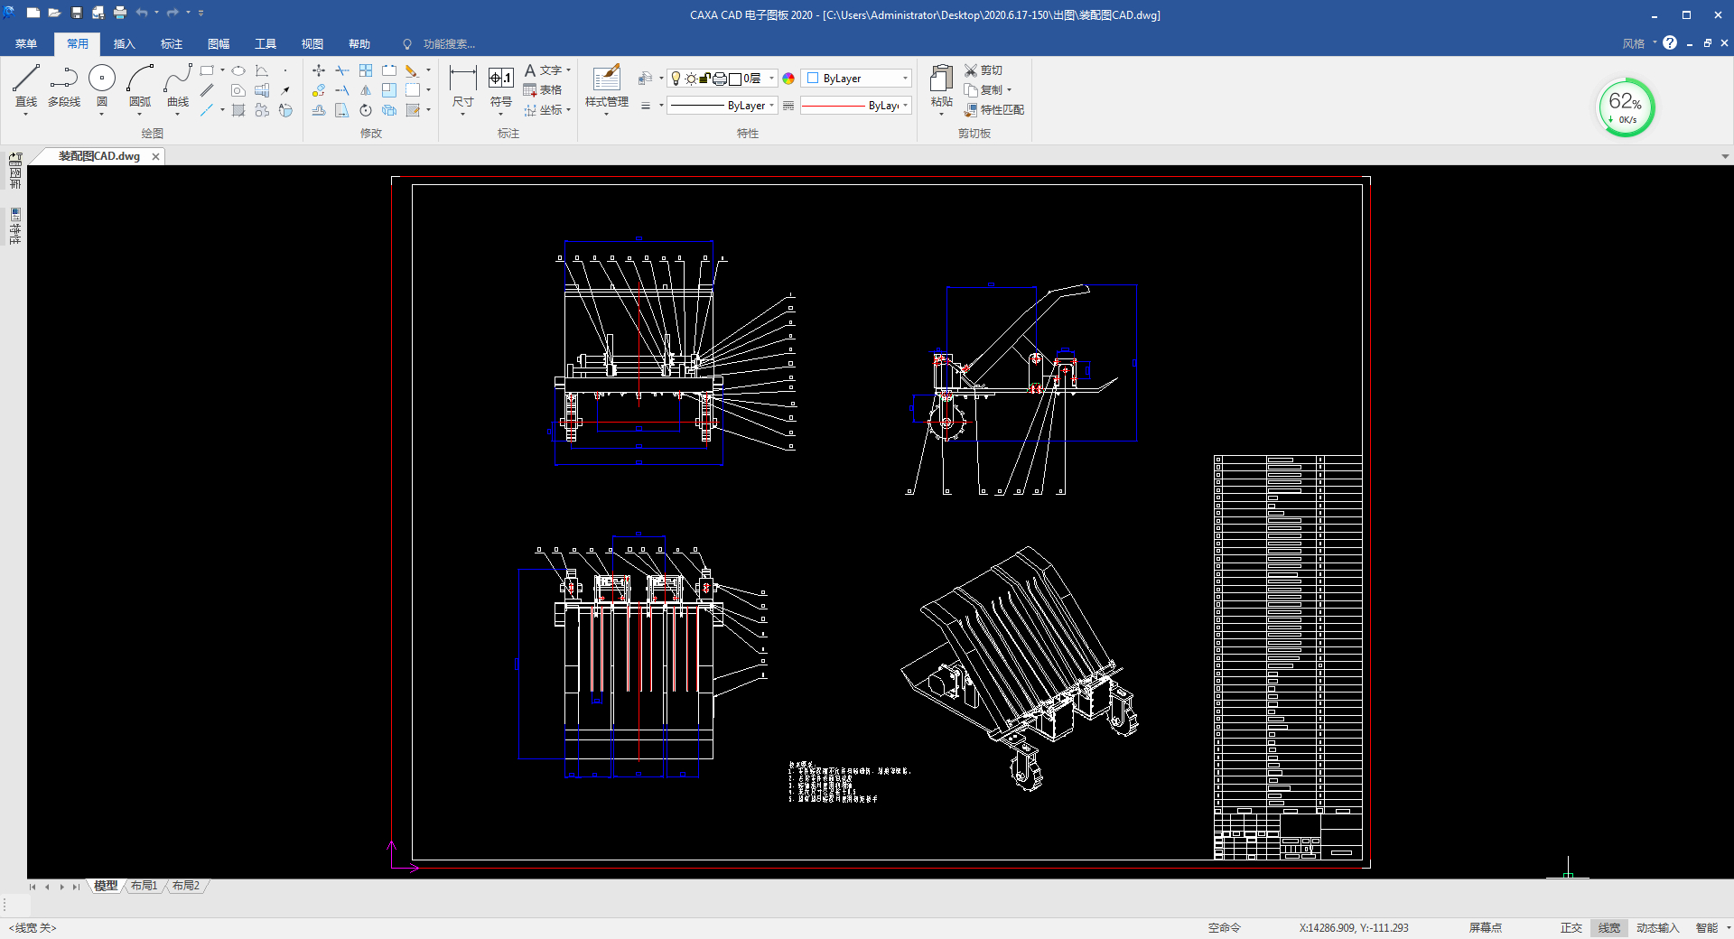Pick the Ellipse drawing tool
Viewport: 1734px width, 939px height.
[x=238, y=70]
